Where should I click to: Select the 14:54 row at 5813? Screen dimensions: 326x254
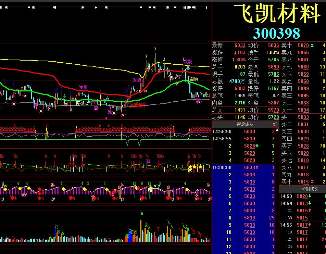pos(303,203)
